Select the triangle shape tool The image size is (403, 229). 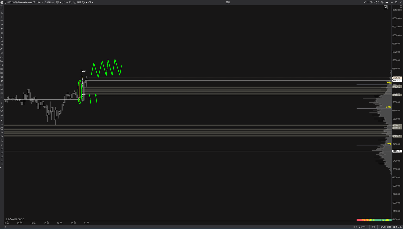point(2,57)
